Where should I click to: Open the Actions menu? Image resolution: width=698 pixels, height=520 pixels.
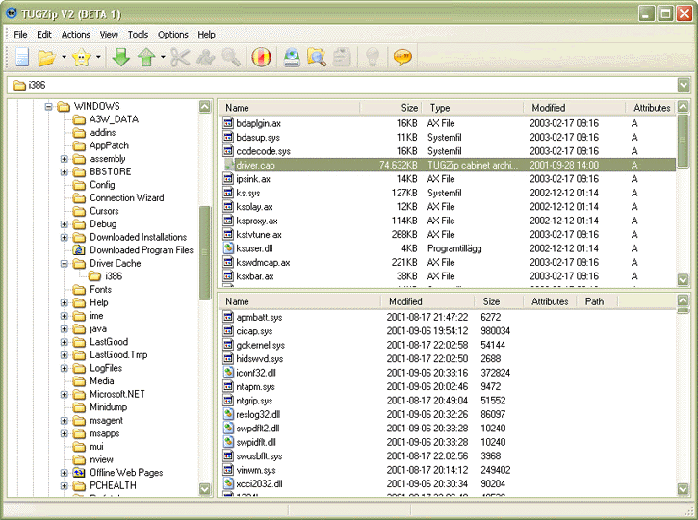pyautogui.click(x=76, y=35)
